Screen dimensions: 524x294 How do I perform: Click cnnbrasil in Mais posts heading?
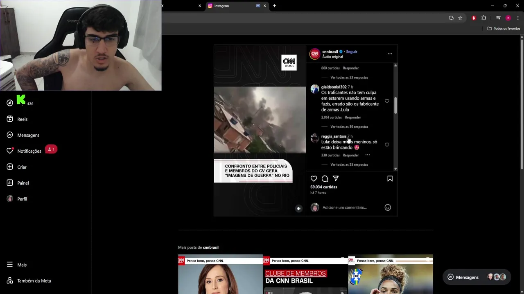click(211, 247)
